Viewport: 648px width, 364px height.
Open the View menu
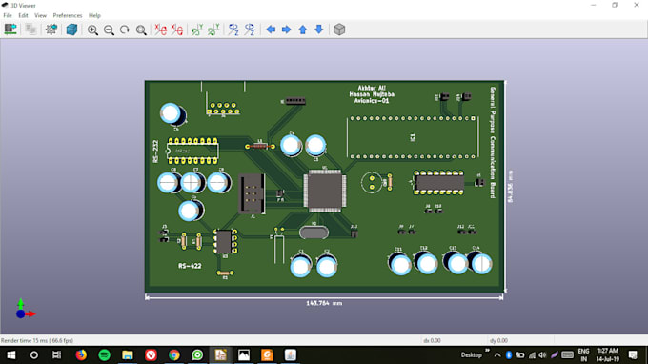40,15
